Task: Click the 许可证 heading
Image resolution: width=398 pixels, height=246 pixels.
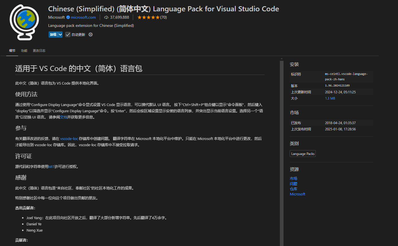Action: point(23,156)
